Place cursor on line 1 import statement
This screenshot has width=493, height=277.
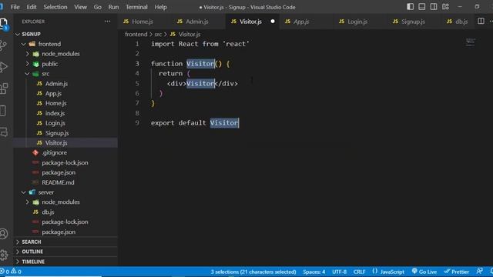pyautogui.click(x=200, y=44)
